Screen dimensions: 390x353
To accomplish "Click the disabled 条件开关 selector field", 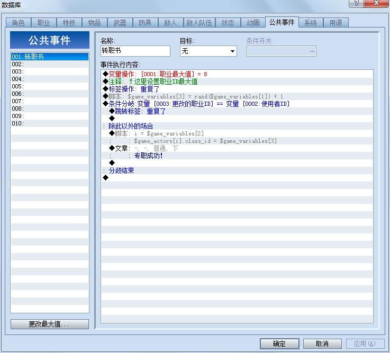I will point(282,51).
